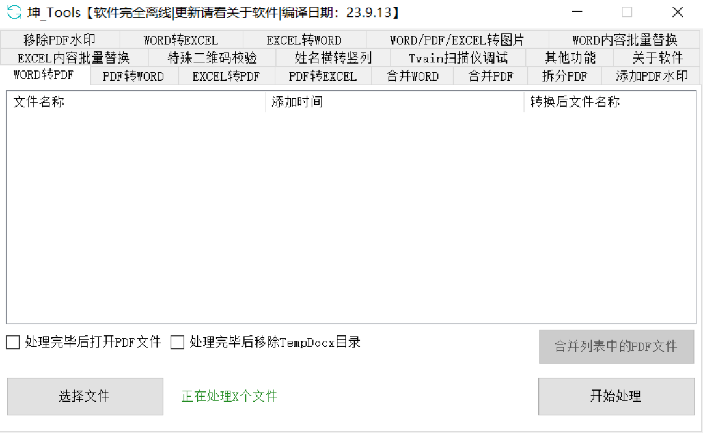The height and width of the screenshot is (433, 703).
Task: Click the 坤_Tools app icon in title bar
Action: point(14,12)
